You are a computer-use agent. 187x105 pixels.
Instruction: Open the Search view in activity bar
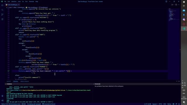[x=2, y=10]
